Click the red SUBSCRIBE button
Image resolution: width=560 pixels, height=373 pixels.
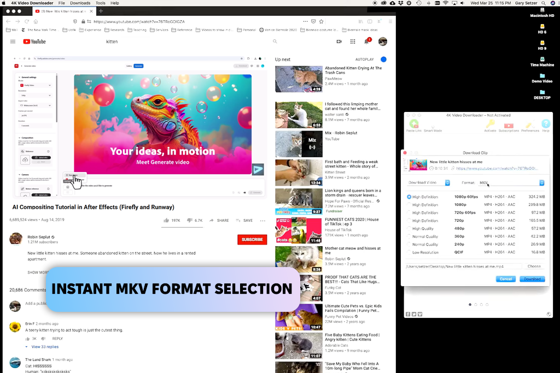252,240
